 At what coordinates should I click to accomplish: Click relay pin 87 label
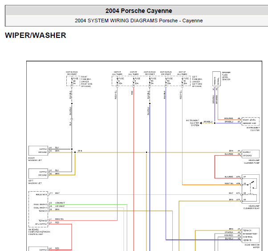[245, 177]
